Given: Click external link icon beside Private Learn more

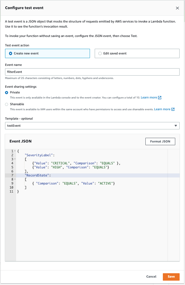Looking at the screenshot, I should (x=159, y=97).
